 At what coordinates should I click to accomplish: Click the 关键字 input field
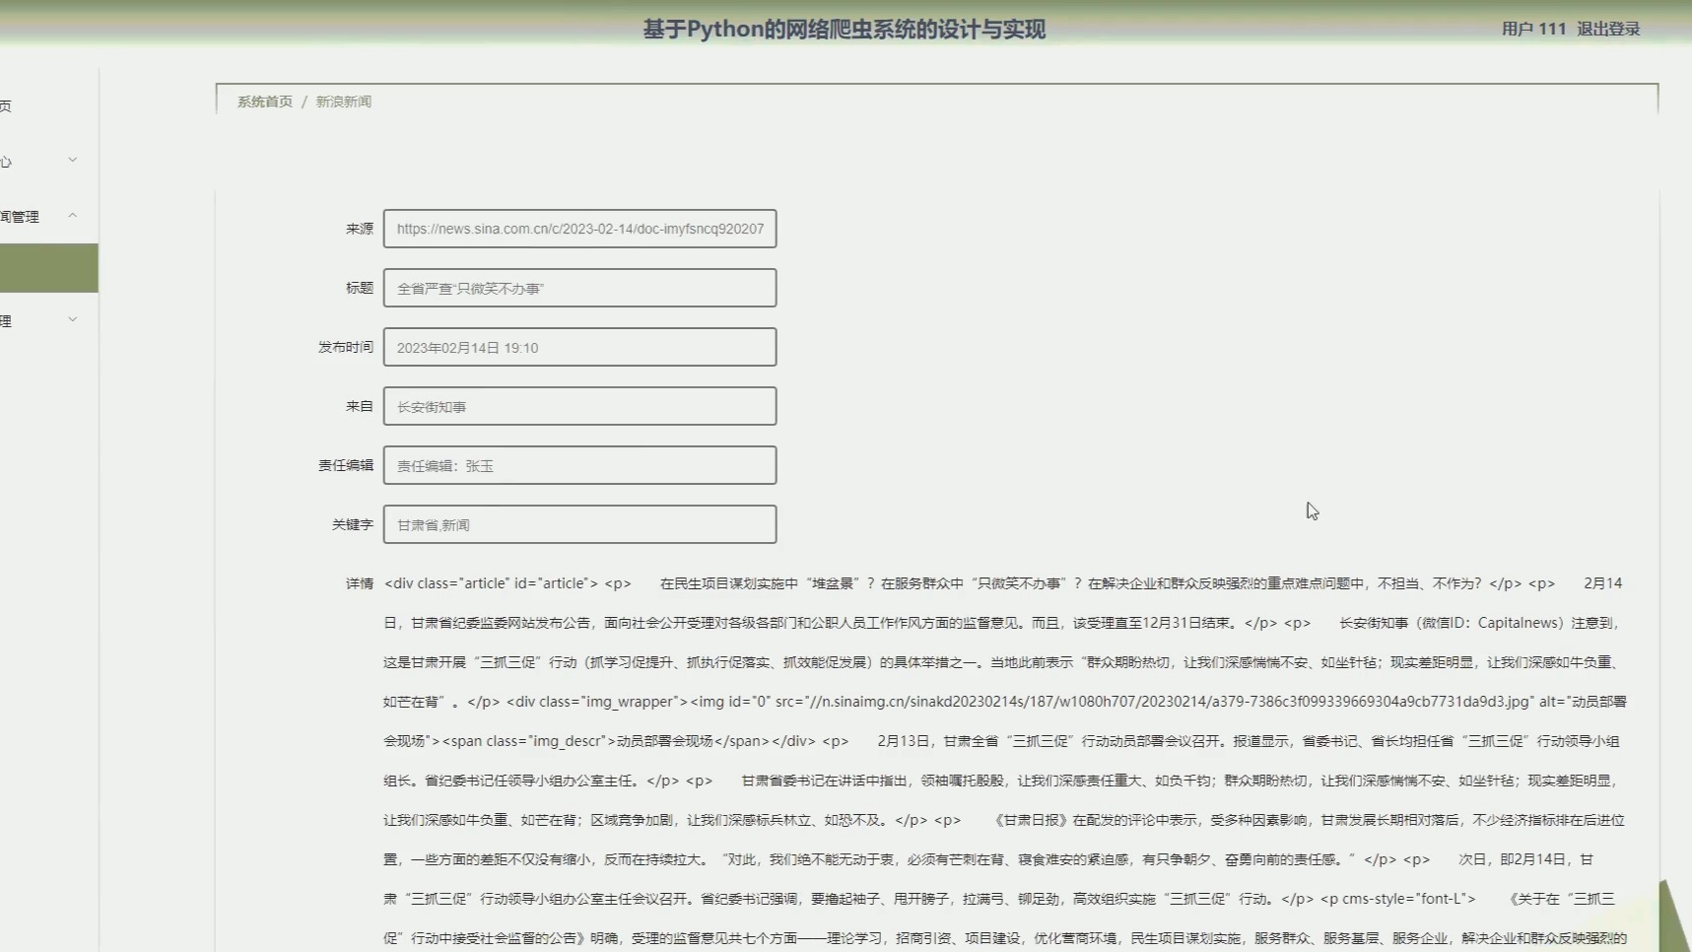pyautogui.click(x=579, y=524)
